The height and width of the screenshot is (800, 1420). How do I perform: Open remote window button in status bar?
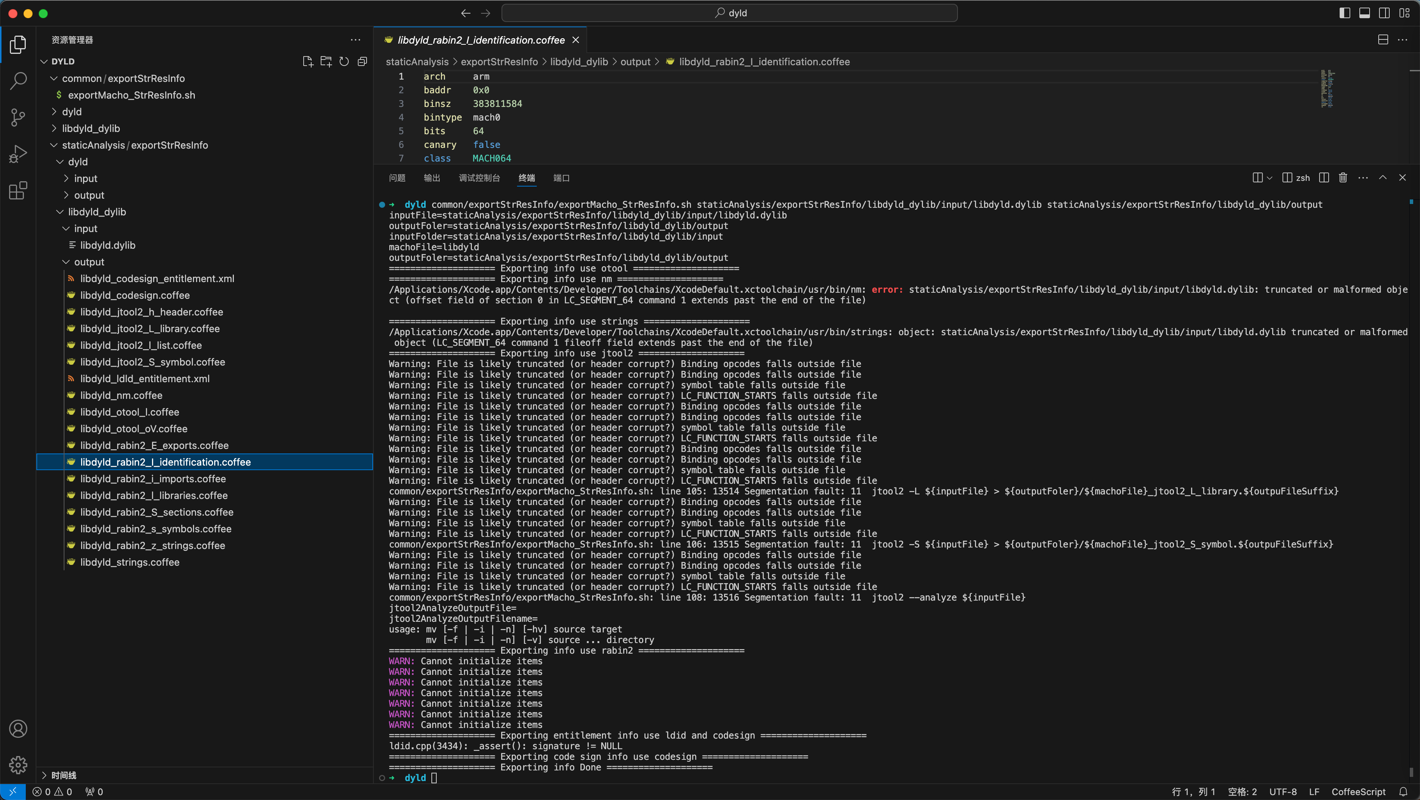coord(13,792)
